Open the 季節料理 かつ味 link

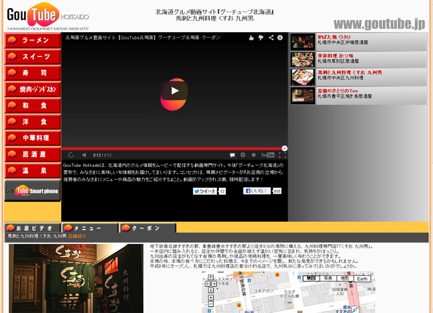(335, 56)
